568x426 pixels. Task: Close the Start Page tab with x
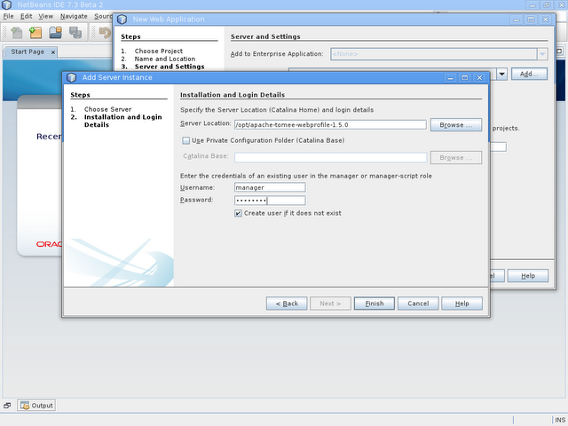click(x=53, y=52)
